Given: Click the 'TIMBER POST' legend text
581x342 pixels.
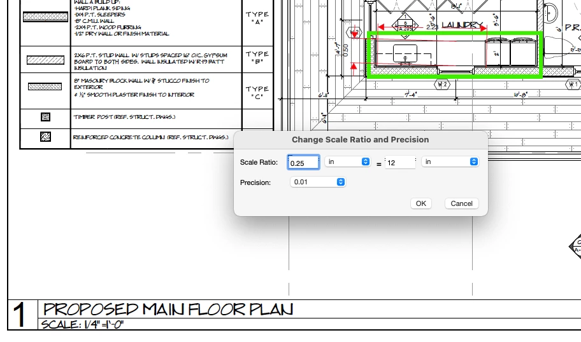Looking at the screenshot, I should click(x=124, y=117).
